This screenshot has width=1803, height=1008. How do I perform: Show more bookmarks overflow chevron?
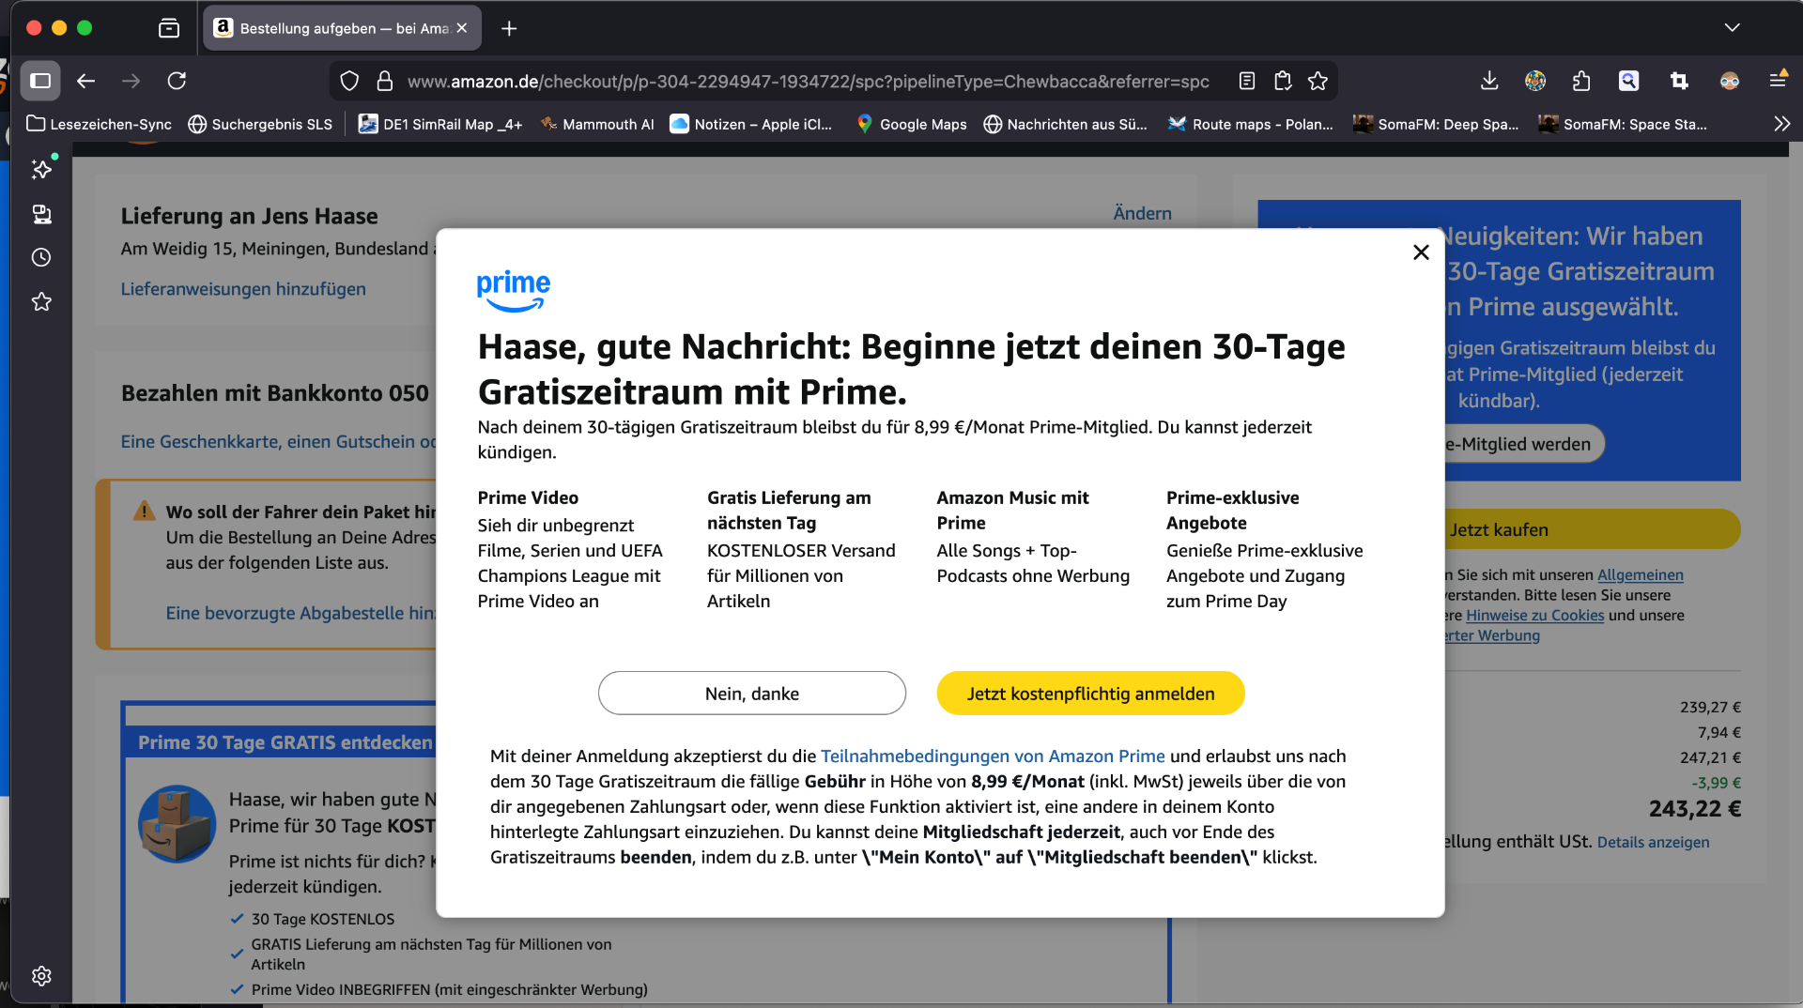tap(1781, 124)
